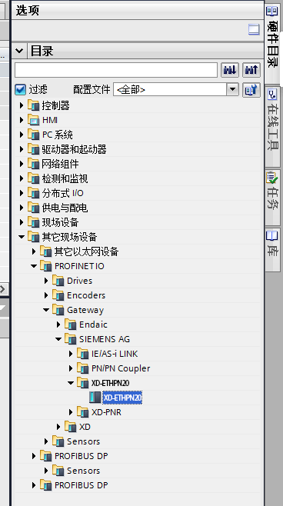283x506 pixels.
Task: Select the IE/AS-i LINK tree item
Action: 115,354
